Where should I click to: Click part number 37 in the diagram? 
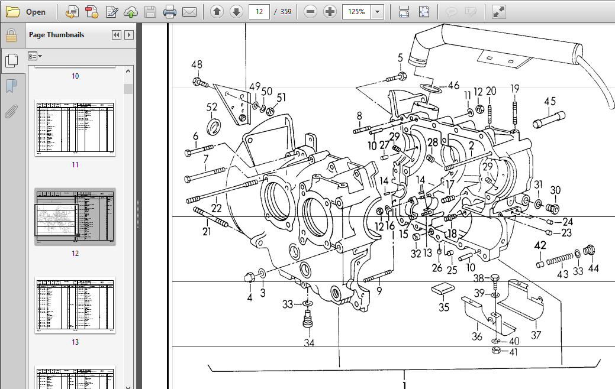[536, 335]
